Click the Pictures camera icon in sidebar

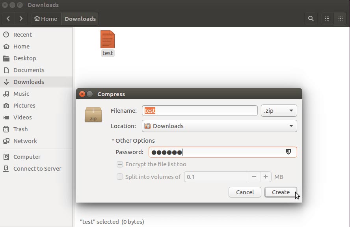point(6,106)
